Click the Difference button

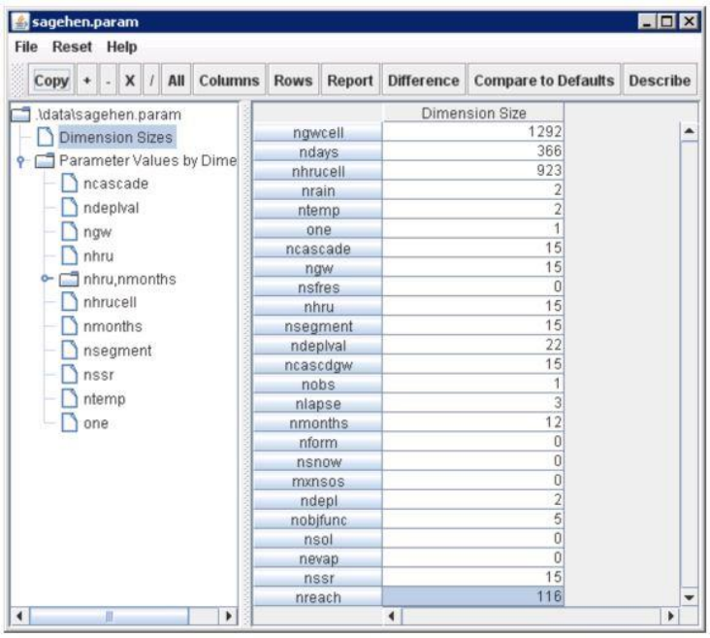[423, 81]
